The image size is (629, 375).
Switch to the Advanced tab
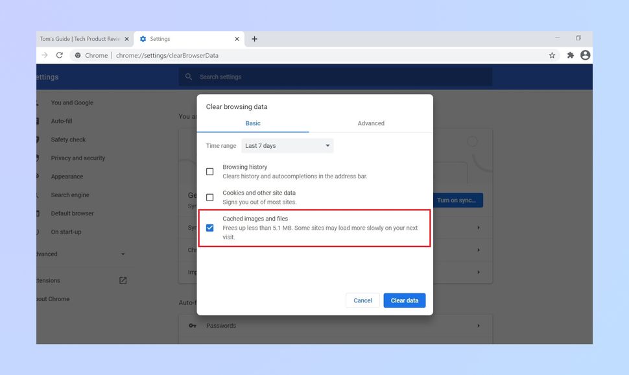[x=370, y=123]
